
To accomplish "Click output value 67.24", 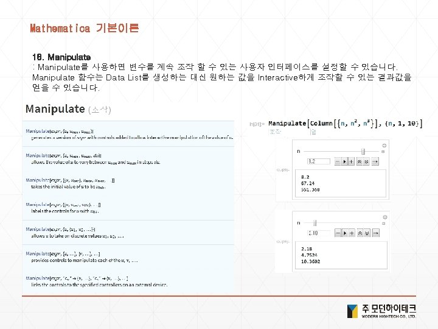I will tap(308, 183).
